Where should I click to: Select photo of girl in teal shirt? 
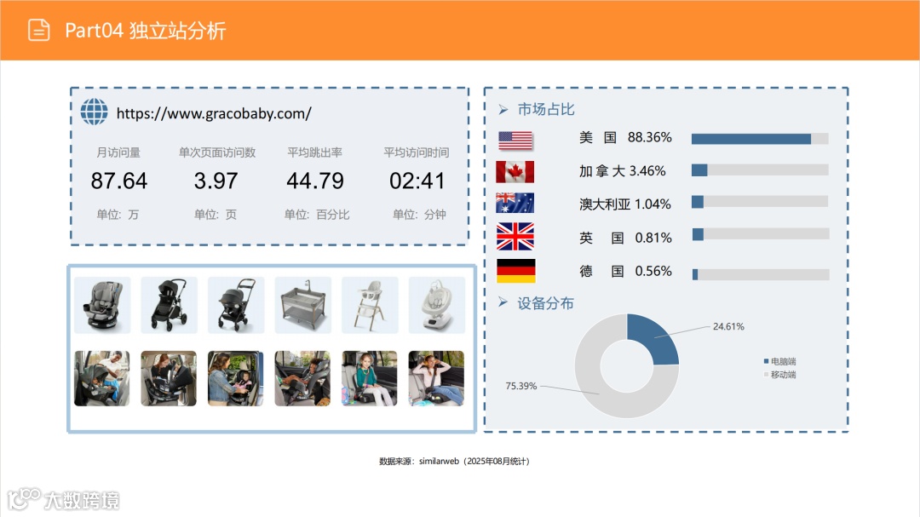(x=370, y=378)
